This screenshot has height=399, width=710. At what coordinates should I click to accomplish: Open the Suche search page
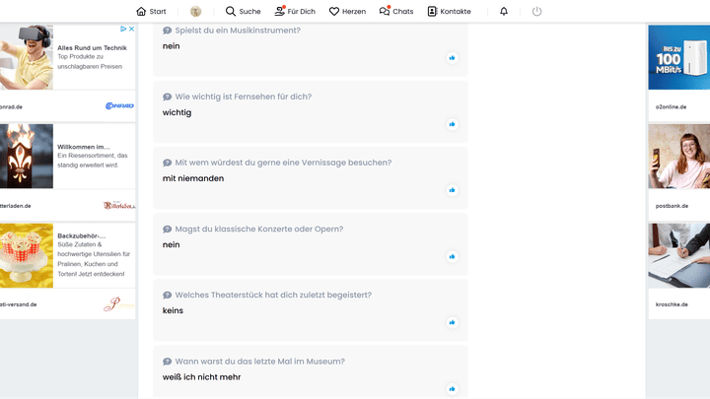(x=243, y=12)
